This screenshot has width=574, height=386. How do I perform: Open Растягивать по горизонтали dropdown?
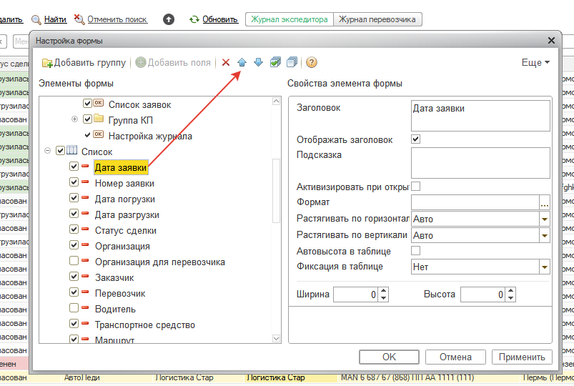tap(545, 219)
